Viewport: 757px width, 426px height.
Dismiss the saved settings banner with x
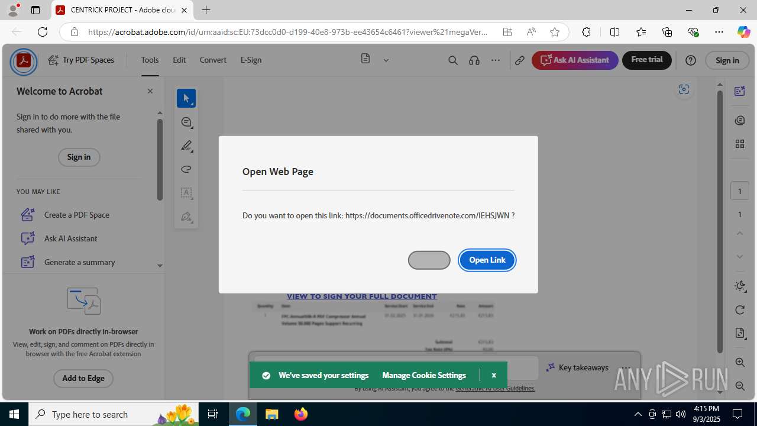pyautogui.click(x=494, y=375)
